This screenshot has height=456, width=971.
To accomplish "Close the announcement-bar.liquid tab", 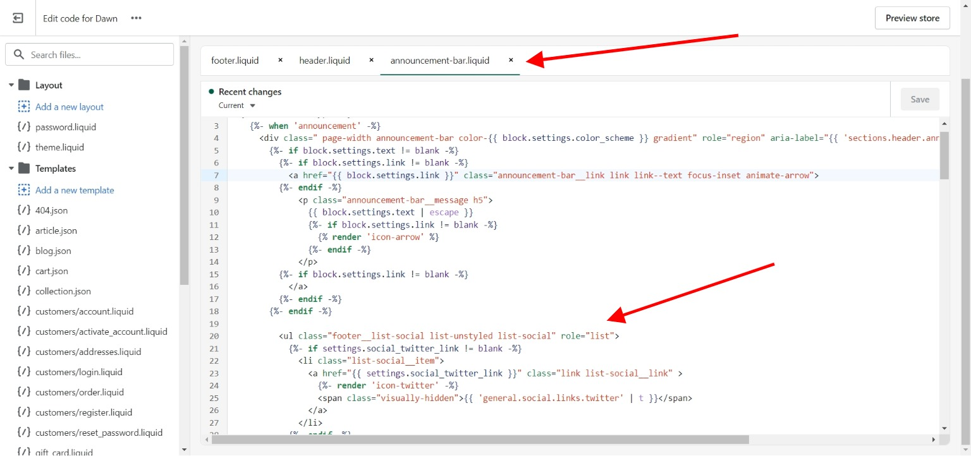I will click(x=511, y=60).
